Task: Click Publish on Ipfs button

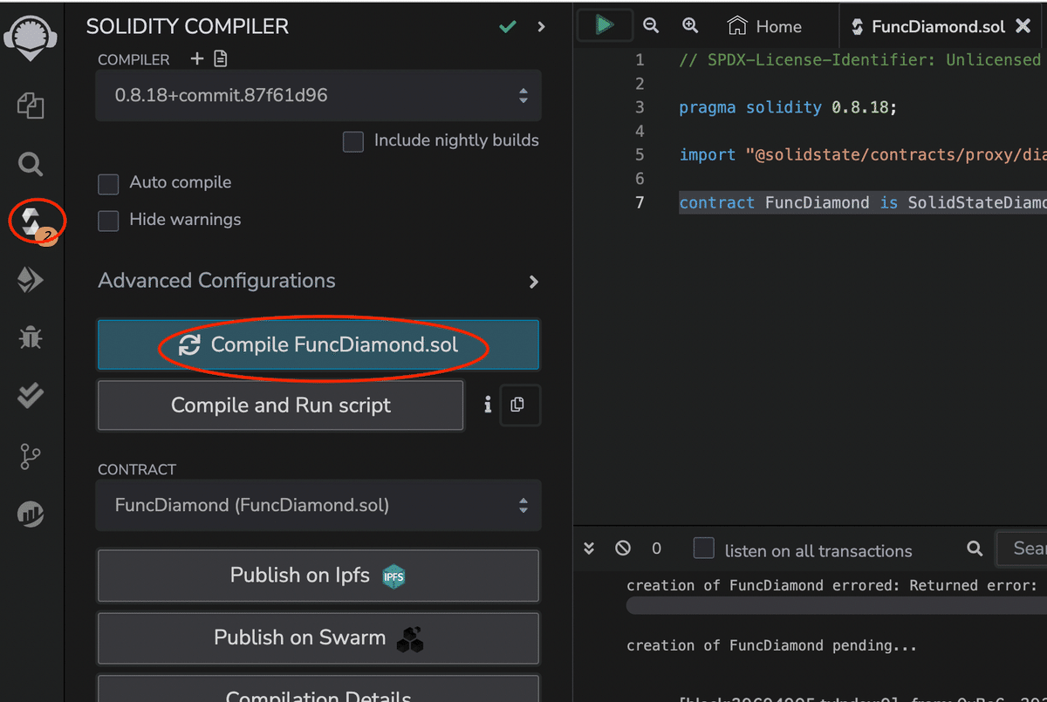Action: click(x=318, y=576)
